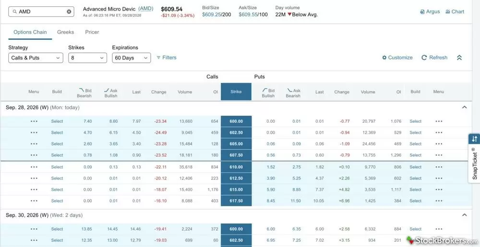Click the calls Bid Bearish column header
This screenshot has width=480, height=247.
pyautogui.click(x=84, y=93)
